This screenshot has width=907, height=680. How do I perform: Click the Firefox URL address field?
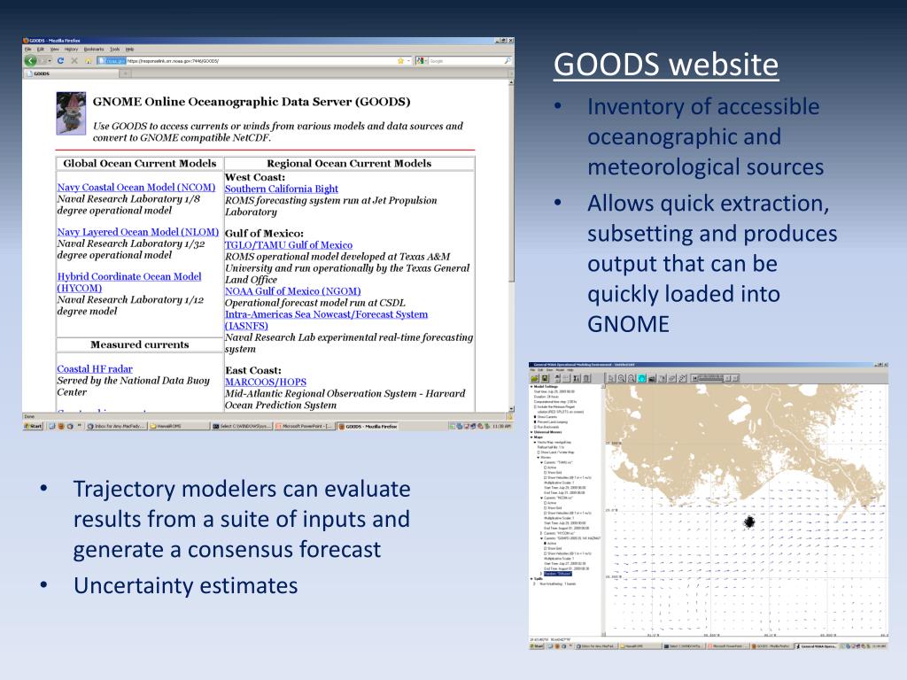pyautogui.click(x=253, y=61)
